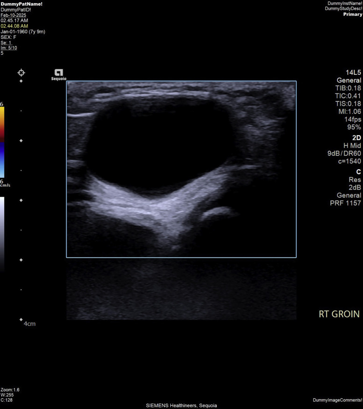Click the grayscale map bar
Screen dimensions: 363x409
coord(2,235)
